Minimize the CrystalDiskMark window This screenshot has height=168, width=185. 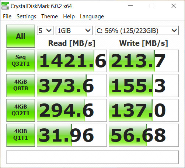130,6
